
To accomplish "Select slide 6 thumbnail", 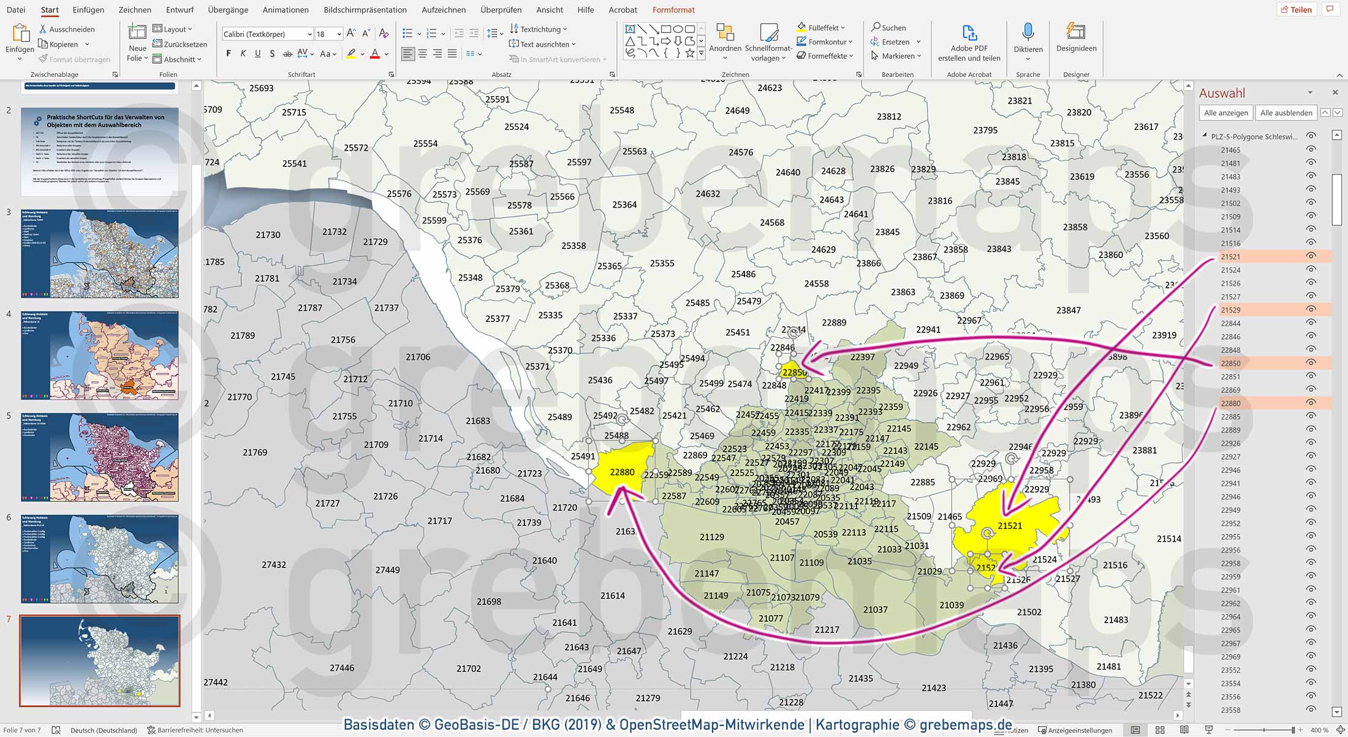I will [x=100, y=558].
